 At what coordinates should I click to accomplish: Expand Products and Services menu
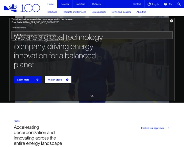[x=75, y=12]
